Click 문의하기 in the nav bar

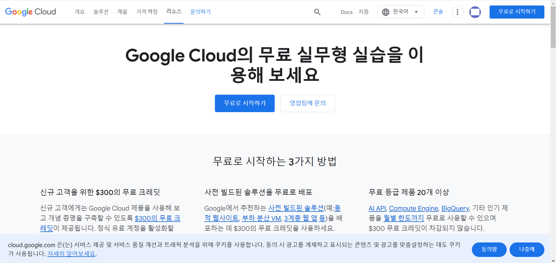[200, 12]
